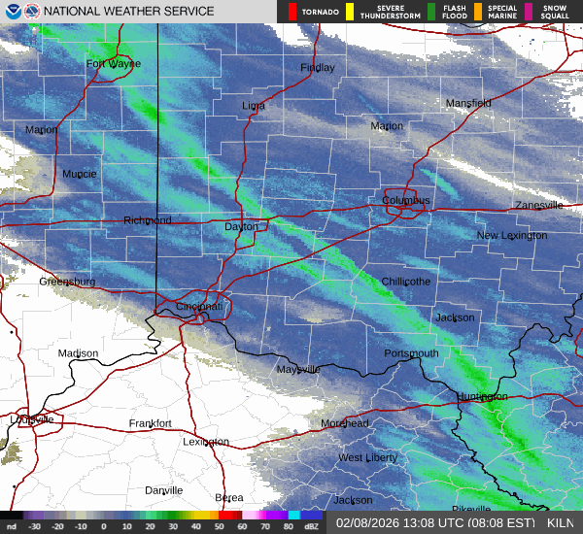This screenshot has height=534, width=583.
Task: Click the National Weather Service title text
Action: click(x=130, y=12)
